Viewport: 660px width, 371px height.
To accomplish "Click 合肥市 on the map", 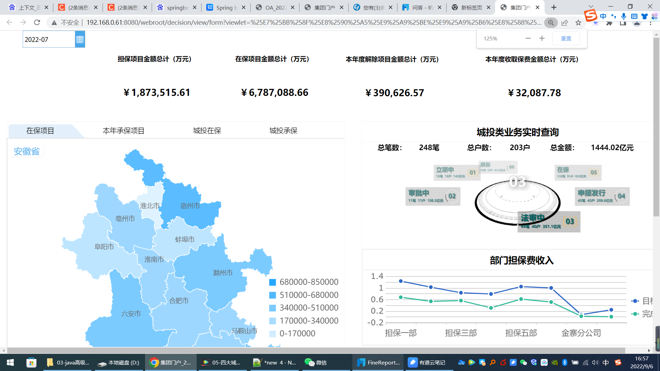I will point(179,301).
